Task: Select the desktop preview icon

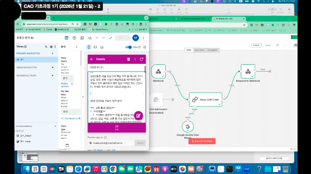Action: (102, 47)
